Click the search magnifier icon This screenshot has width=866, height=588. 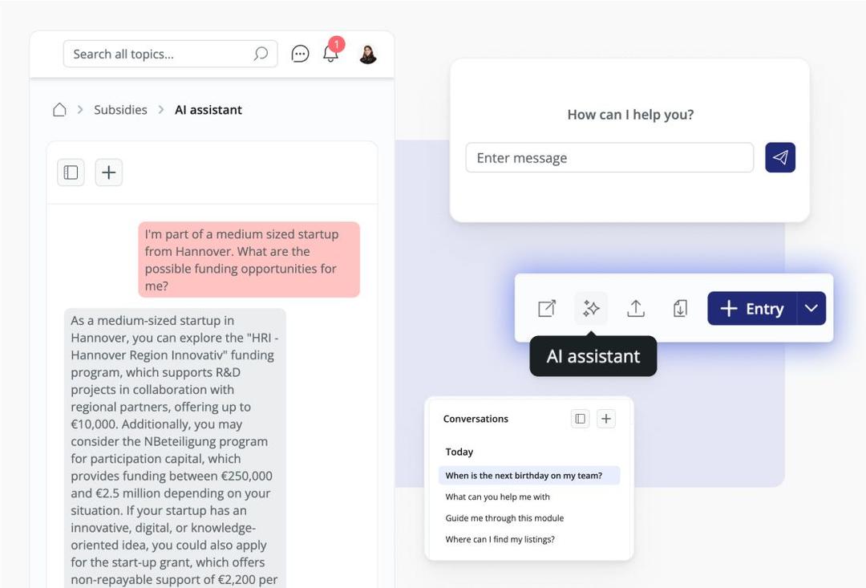click(x=261, y=54)
